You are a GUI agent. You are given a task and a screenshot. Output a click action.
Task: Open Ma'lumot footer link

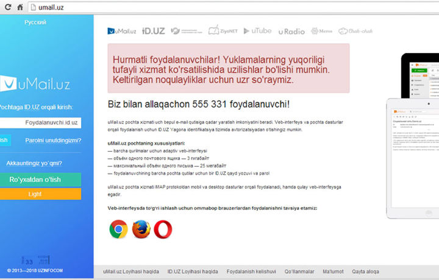333,271
